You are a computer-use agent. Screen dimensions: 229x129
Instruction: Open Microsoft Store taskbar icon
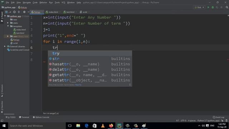coord(94,126)
